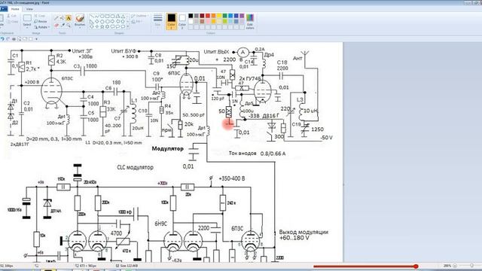
Task: Choose the yellow color swatch
Action: tap(219, 16)
